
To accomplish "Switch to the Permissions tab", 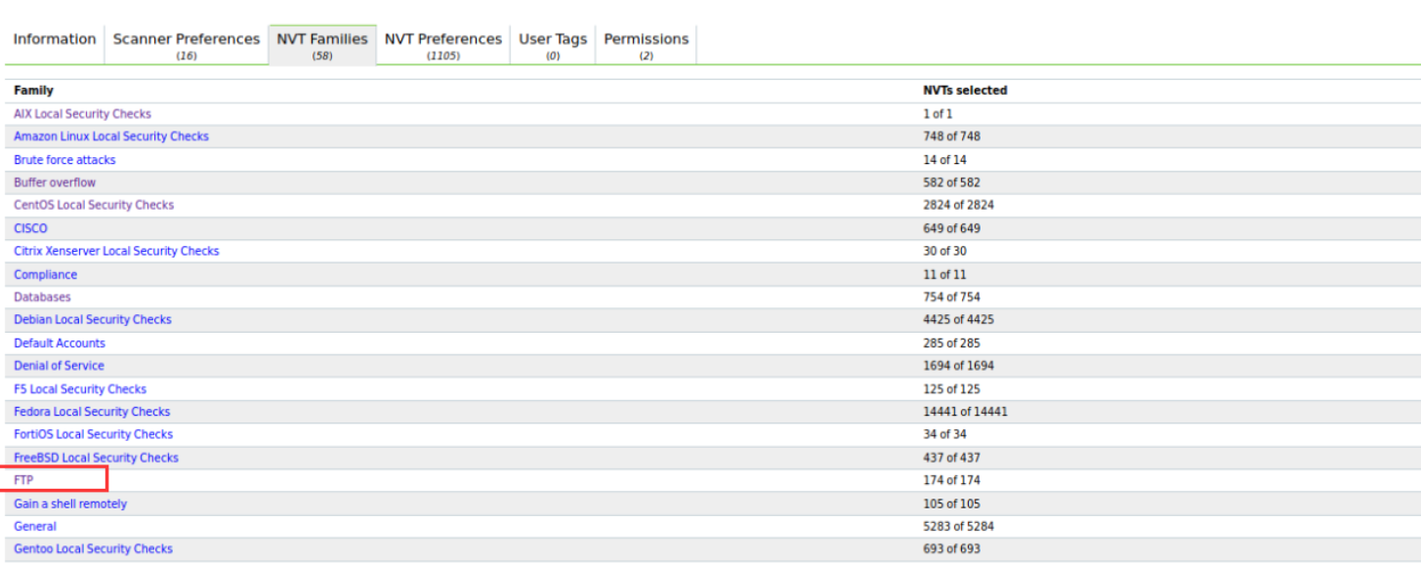I will click(x=647, y=40).
